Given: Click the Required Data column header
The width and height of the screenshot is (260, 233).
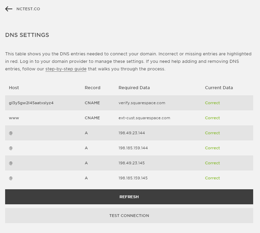Looking at the screenshot, I should (134, 87).
